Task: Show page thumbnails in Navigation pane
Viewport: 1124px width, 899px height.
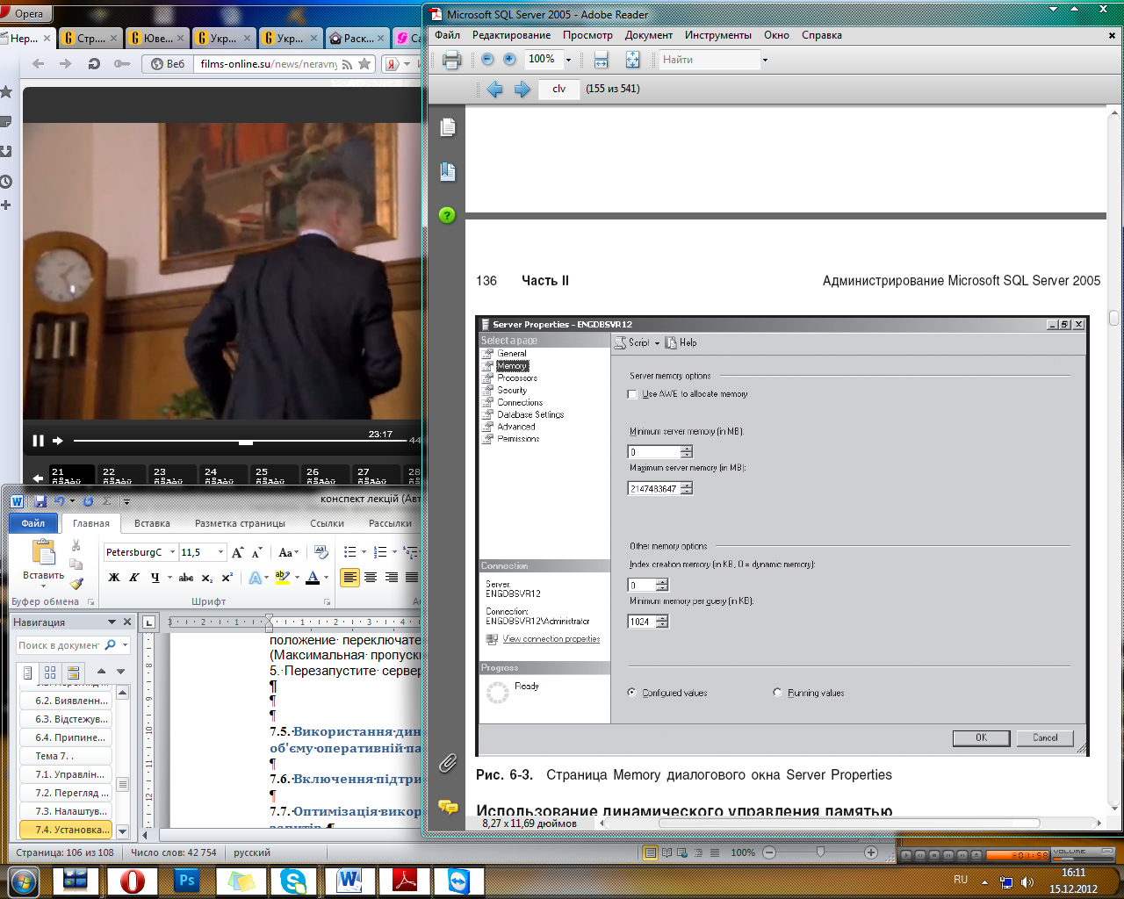Action: [50, 672]
